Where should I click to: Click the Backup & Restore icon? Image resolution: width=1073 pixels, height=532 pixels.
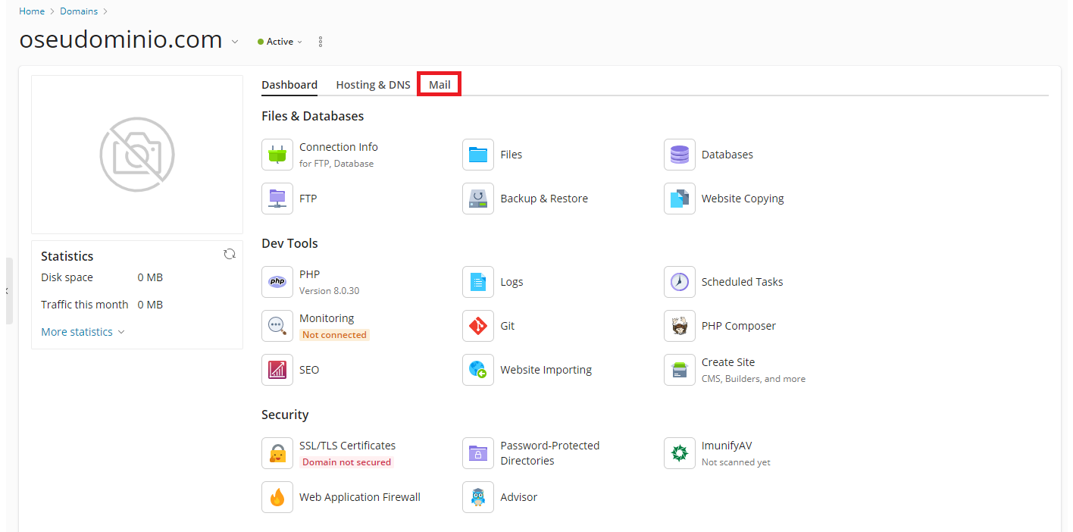pyautogui.click(x=478, y=199)
